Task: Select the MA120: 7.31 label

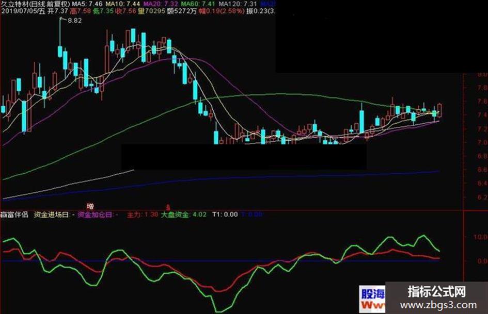Action: 238,4
